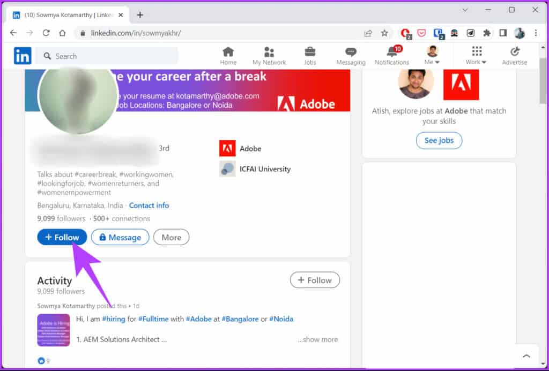Expand post with ...show more
Image resolution: width=549 pixels, height=371 pixels.
pyautogui.click(x=317, y=339)
